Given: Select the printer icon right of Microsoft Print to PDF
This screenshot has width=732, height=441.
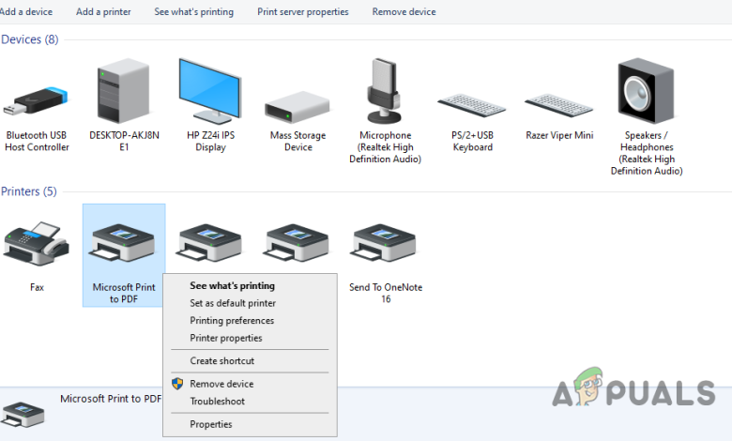Looking at the screenshot, I should [210, 243].
